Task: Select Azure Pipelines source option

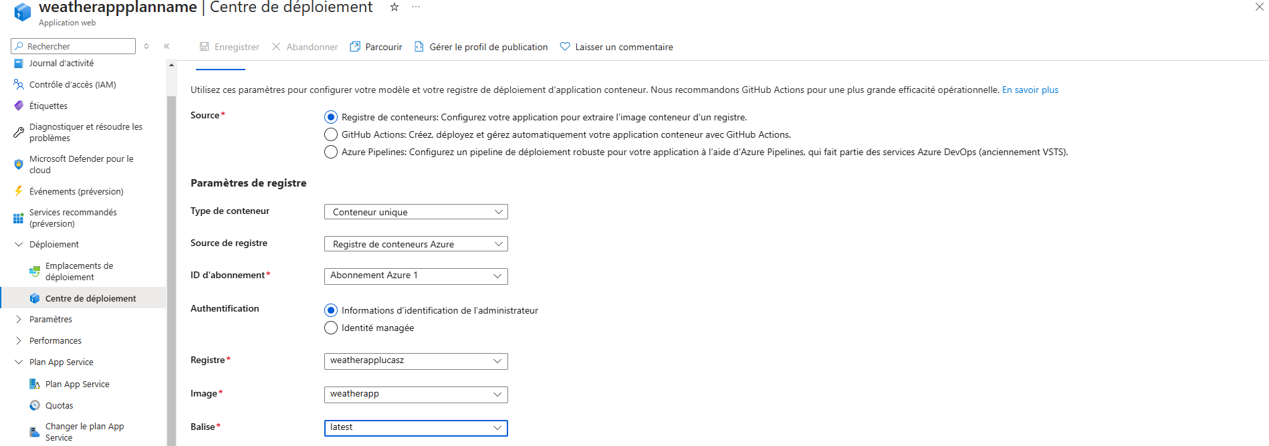Action: point(331,152)
